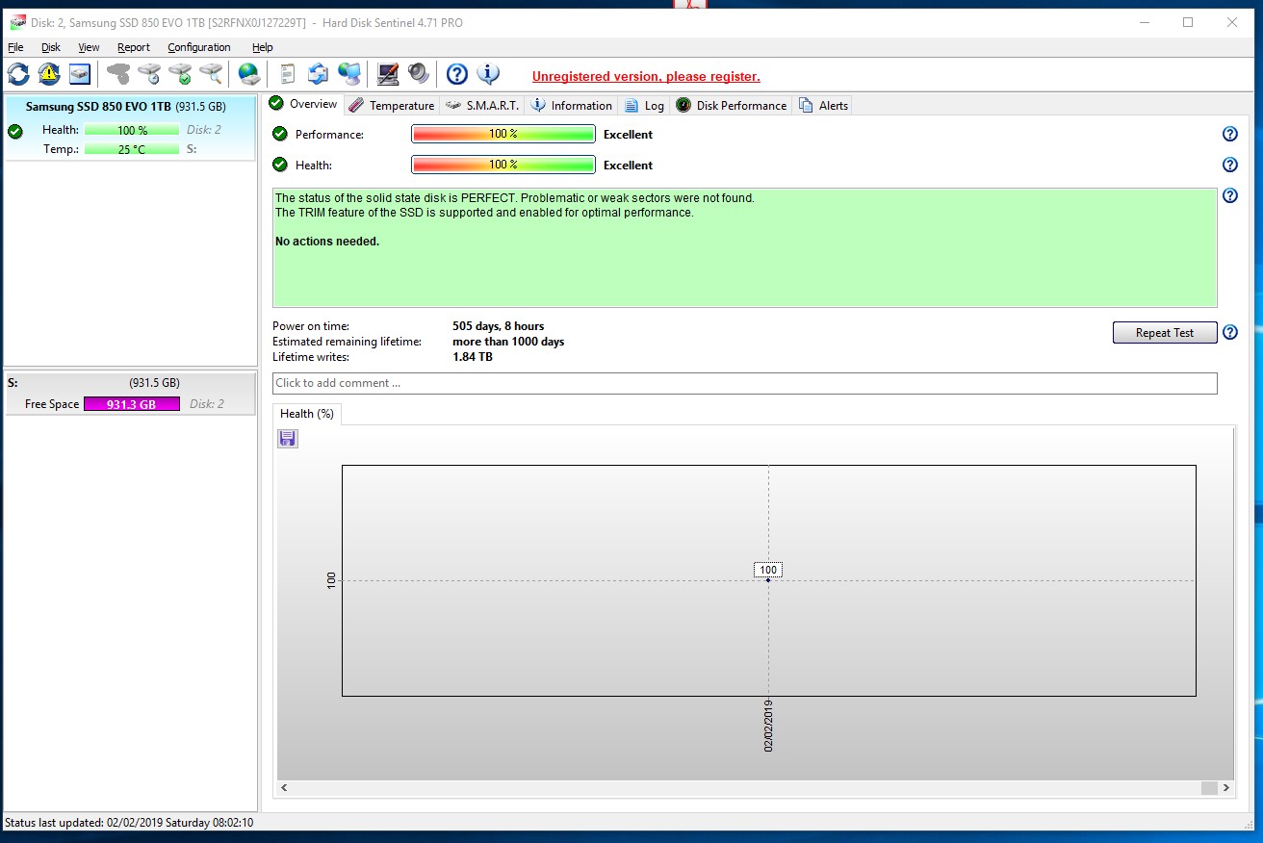This screenshot has height=843, width=1263.
Task: Click the globe with disk toolbar icon
Action: click(x=249, y=73)
